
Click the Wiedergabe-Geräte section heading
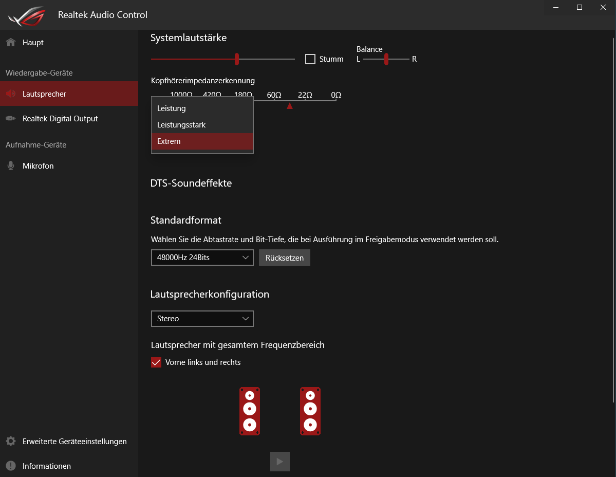(39, 72)
